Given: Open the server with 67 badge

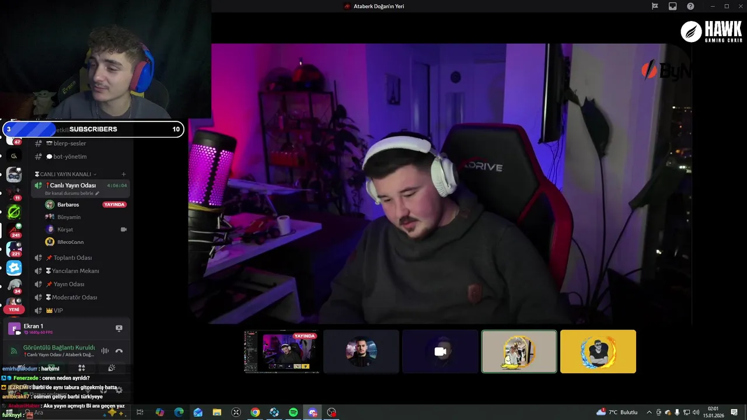Looking at the screenshot, I should point(14,140).
